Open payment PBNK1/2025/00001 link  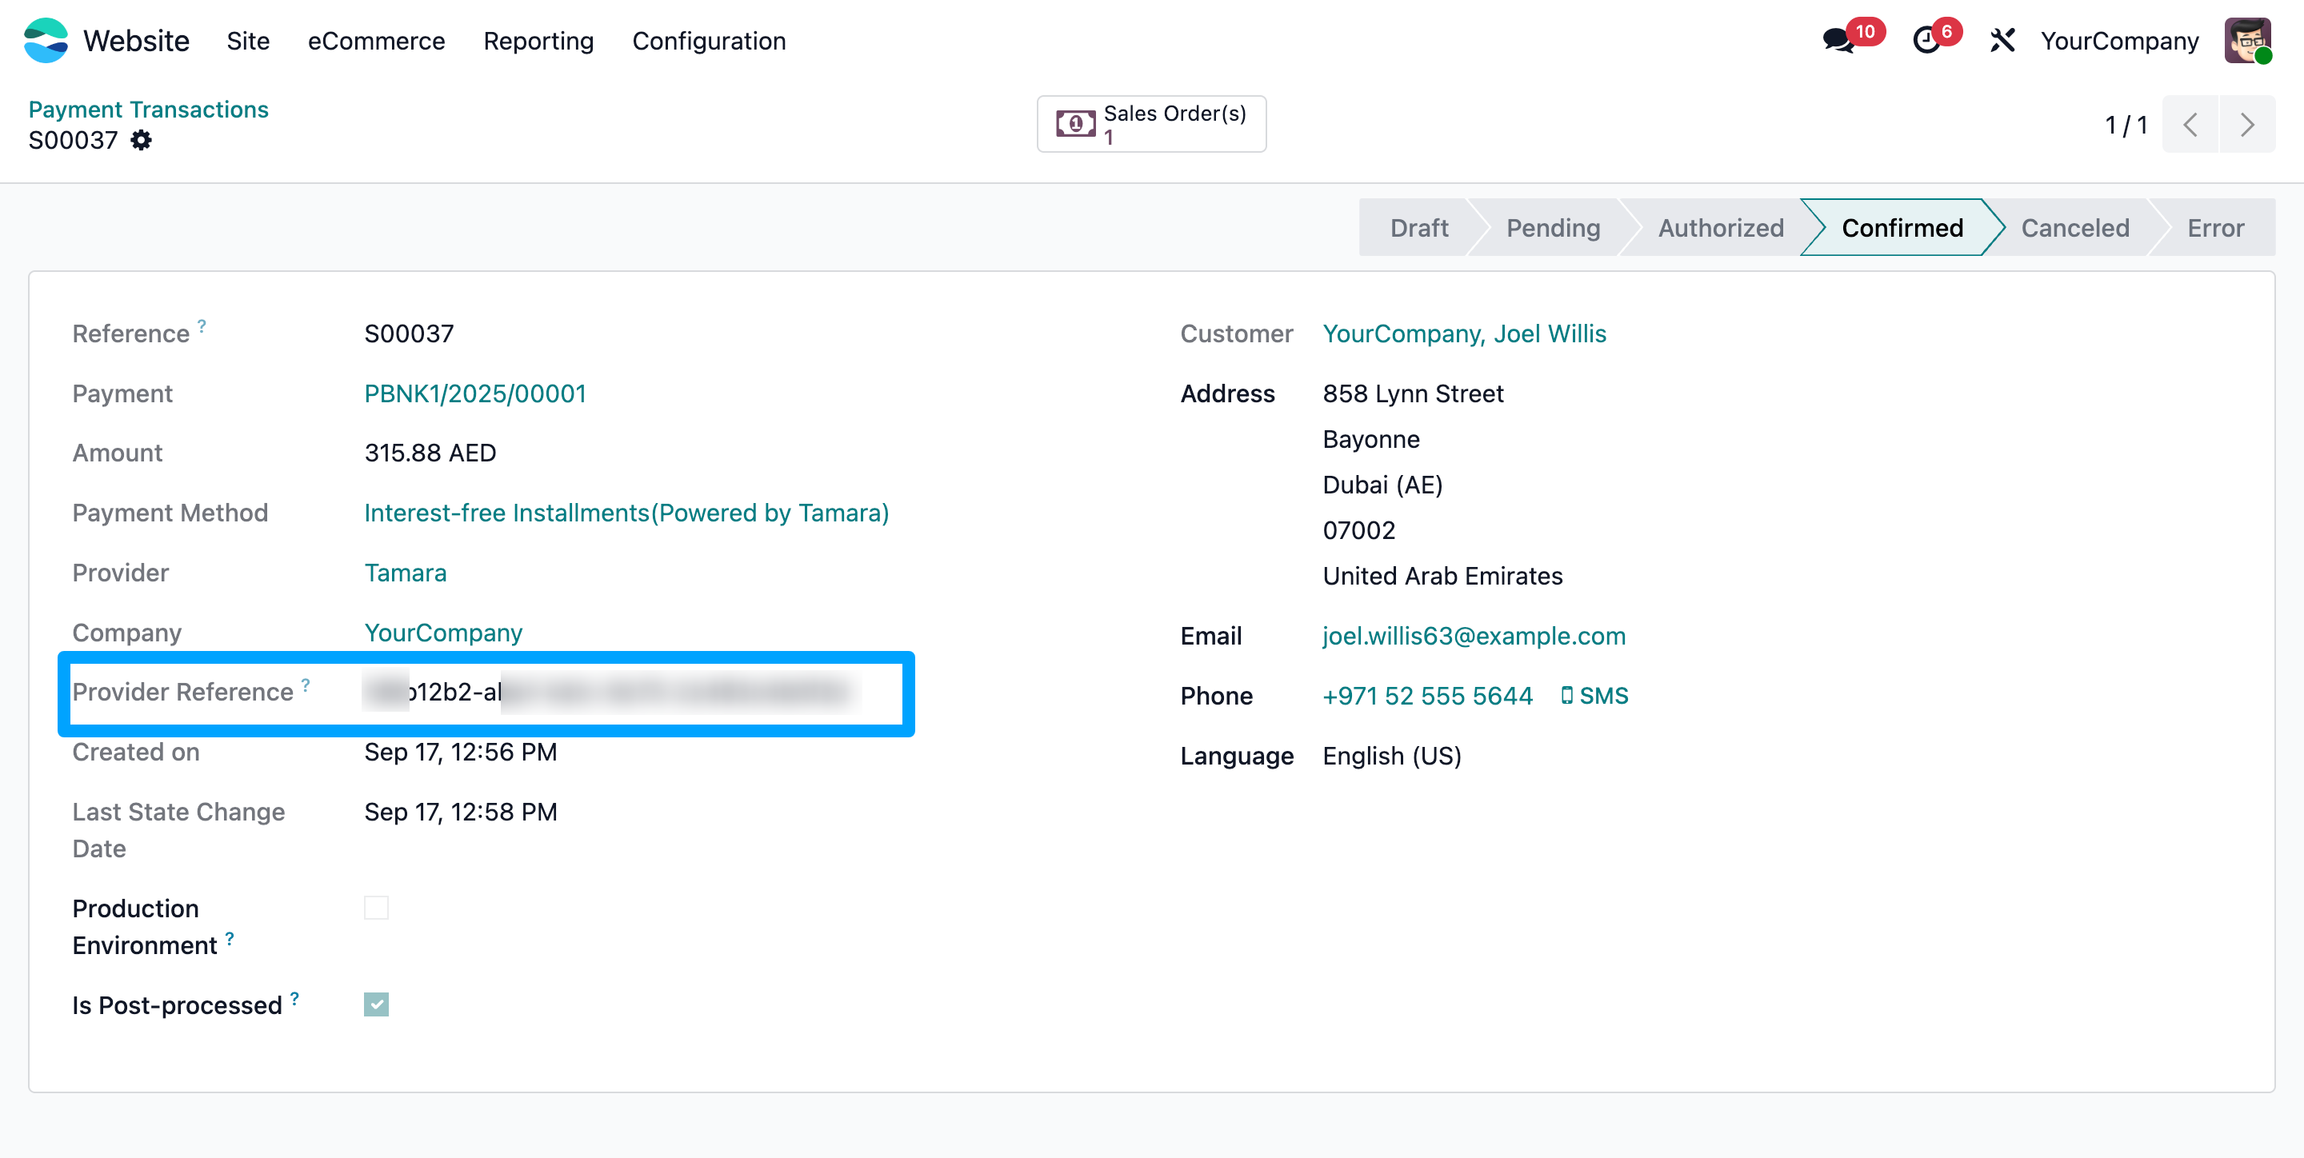(x=475, y=393)
